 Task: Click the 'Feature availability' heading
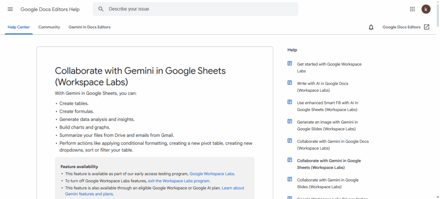[79, 166]
